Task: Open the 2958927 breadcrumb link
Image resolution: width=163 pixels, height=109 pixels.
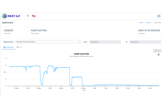Action: pos(149,23)
